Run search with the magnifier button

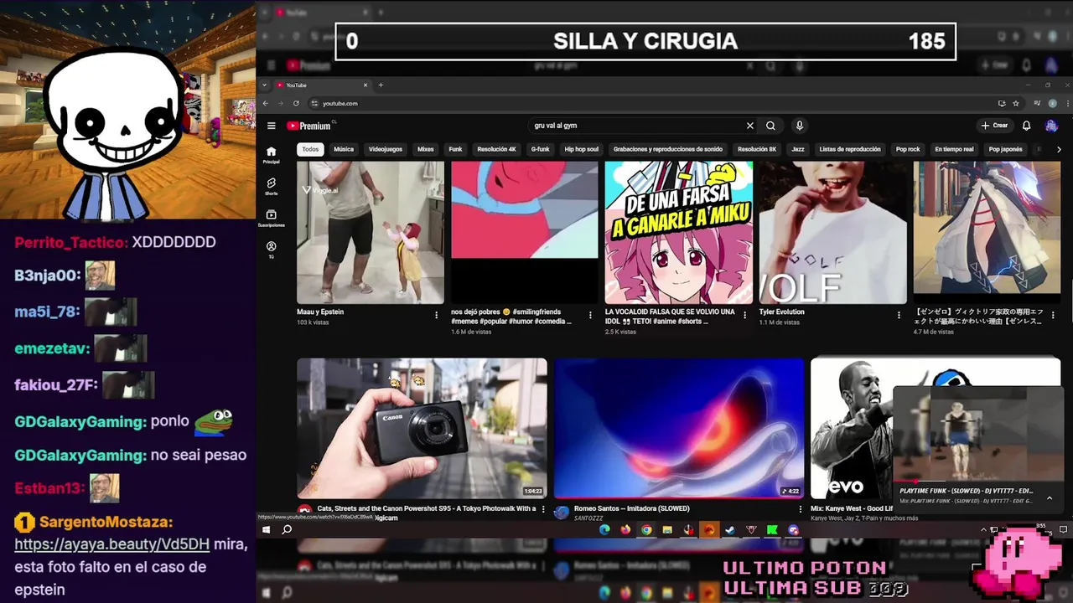click(770, 126)
